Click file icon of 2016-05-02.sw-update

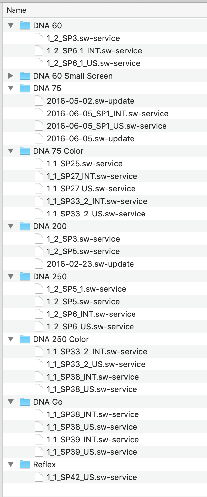coord(39,101)
